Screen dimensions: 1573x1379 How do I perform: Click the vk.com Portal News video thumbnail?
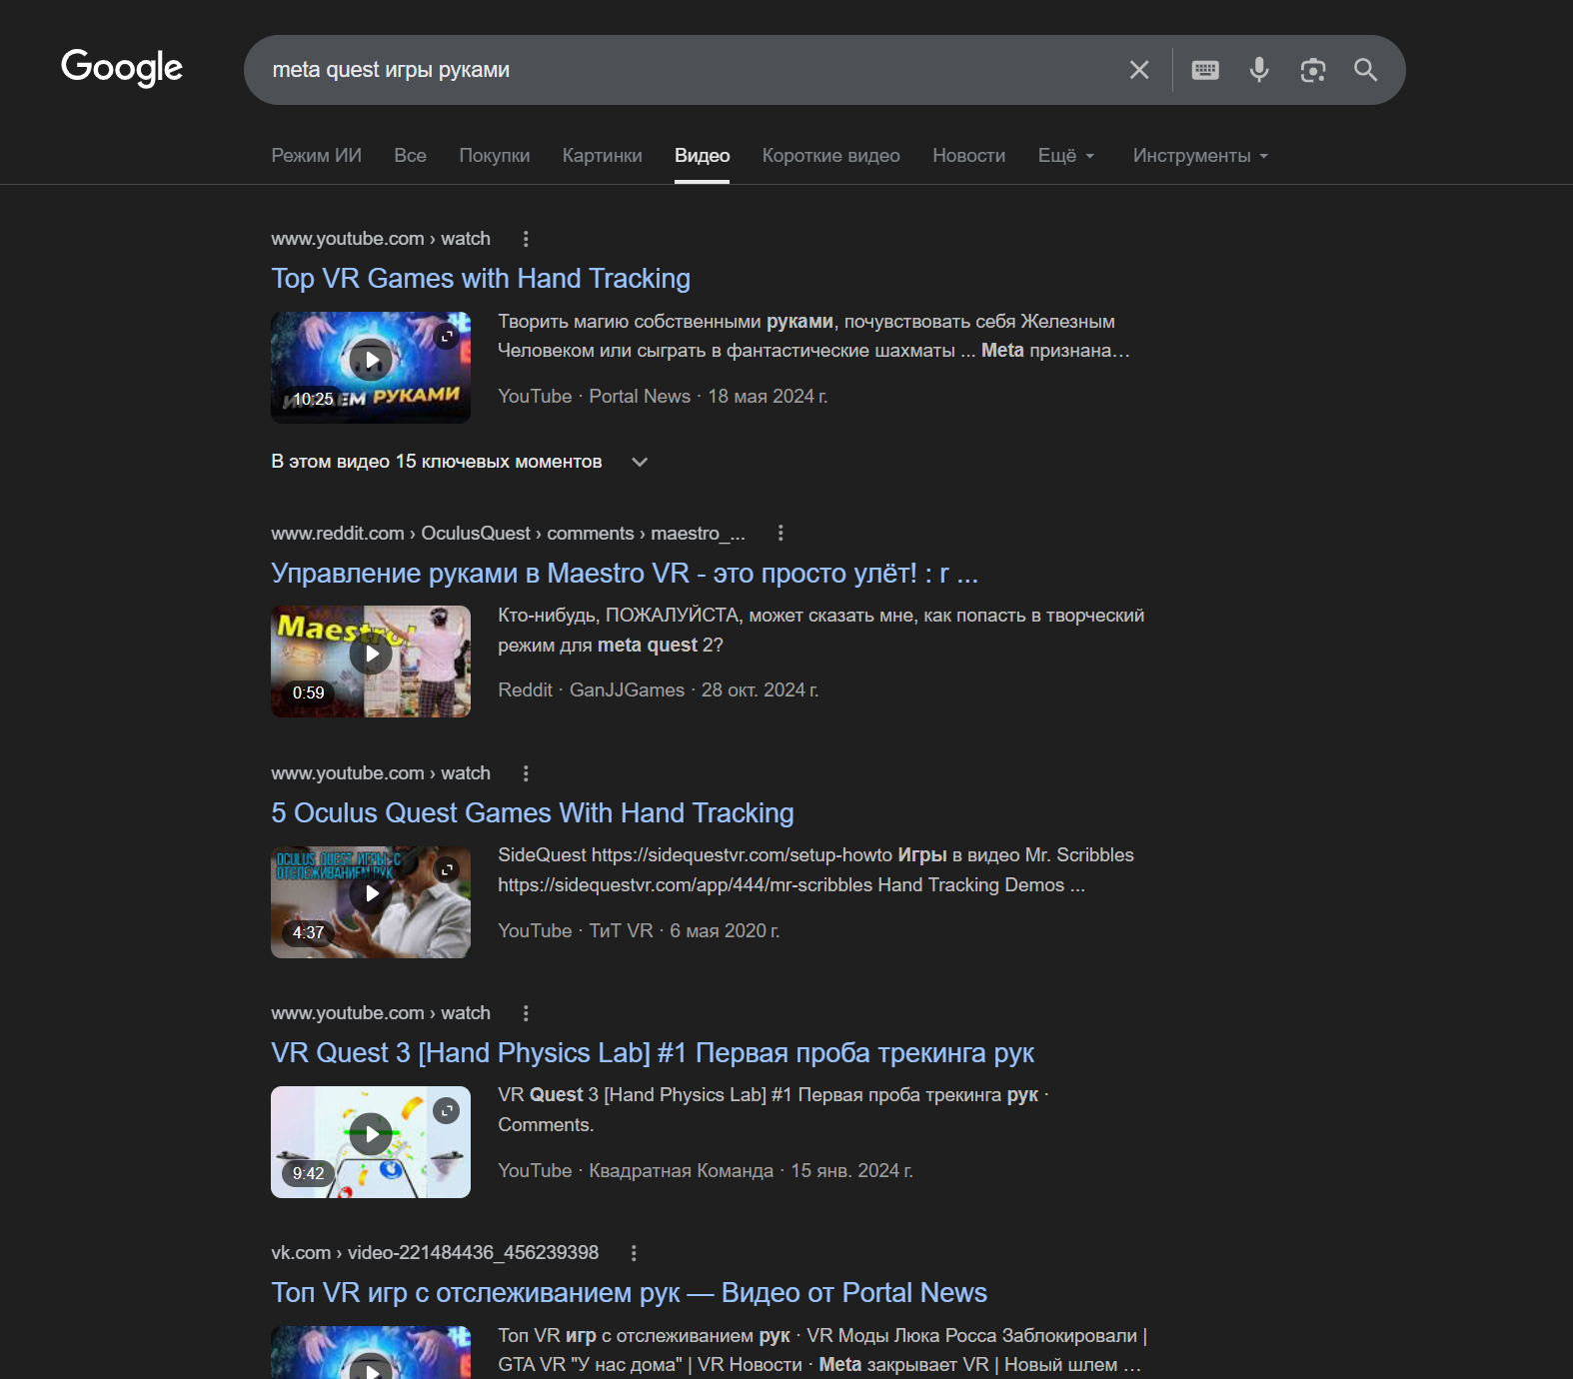click(371, 1353)
